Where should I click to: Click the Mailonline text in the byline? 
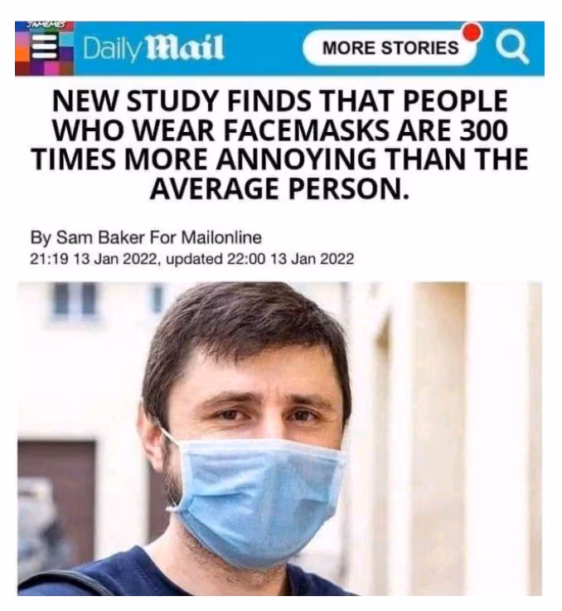tap(221, 237)
